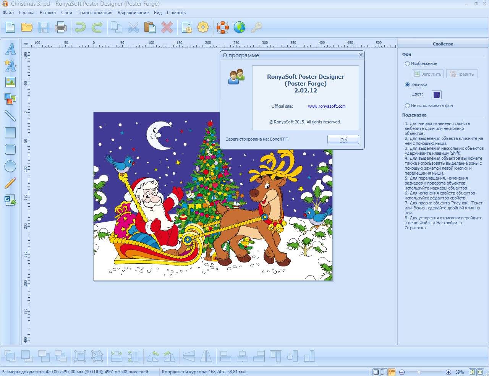This screenshot has height=376, width=489.
Task: Open help with the lifebuoy icon
Action: (223, 27)
